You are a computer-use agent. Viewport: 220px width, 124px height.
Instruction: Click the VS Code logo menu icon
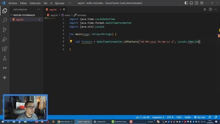tap(3, 3)
